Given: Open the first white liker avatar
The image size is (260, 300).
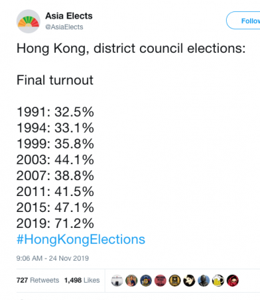Looking at the screenshot, I should pyautogui.click(x=117, y=281).
